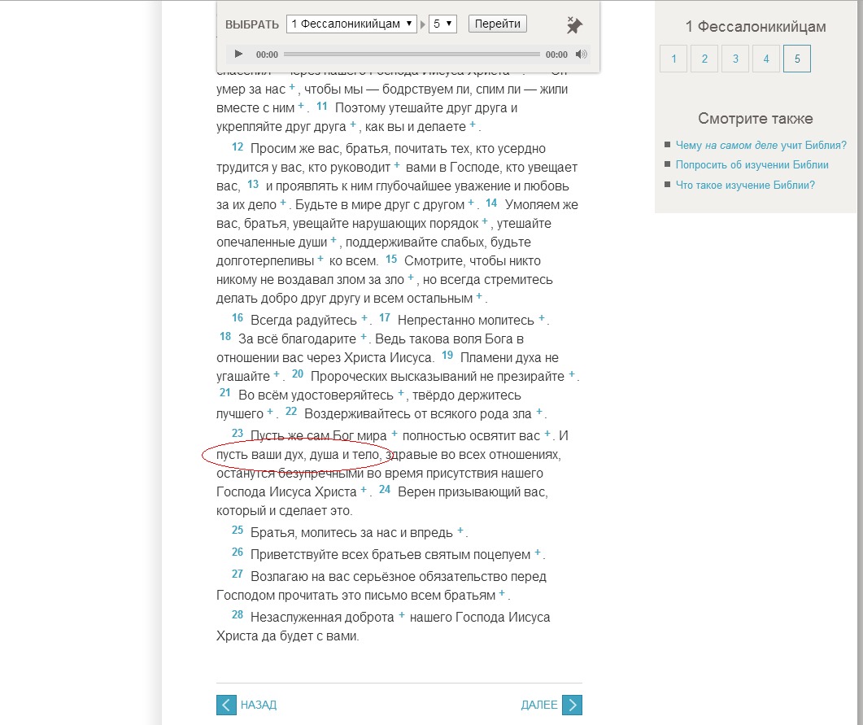Select verse number 22
Image resolution: width=863 pixels, height=725 pixels.
pyautogui.click(x=291, y=411)
